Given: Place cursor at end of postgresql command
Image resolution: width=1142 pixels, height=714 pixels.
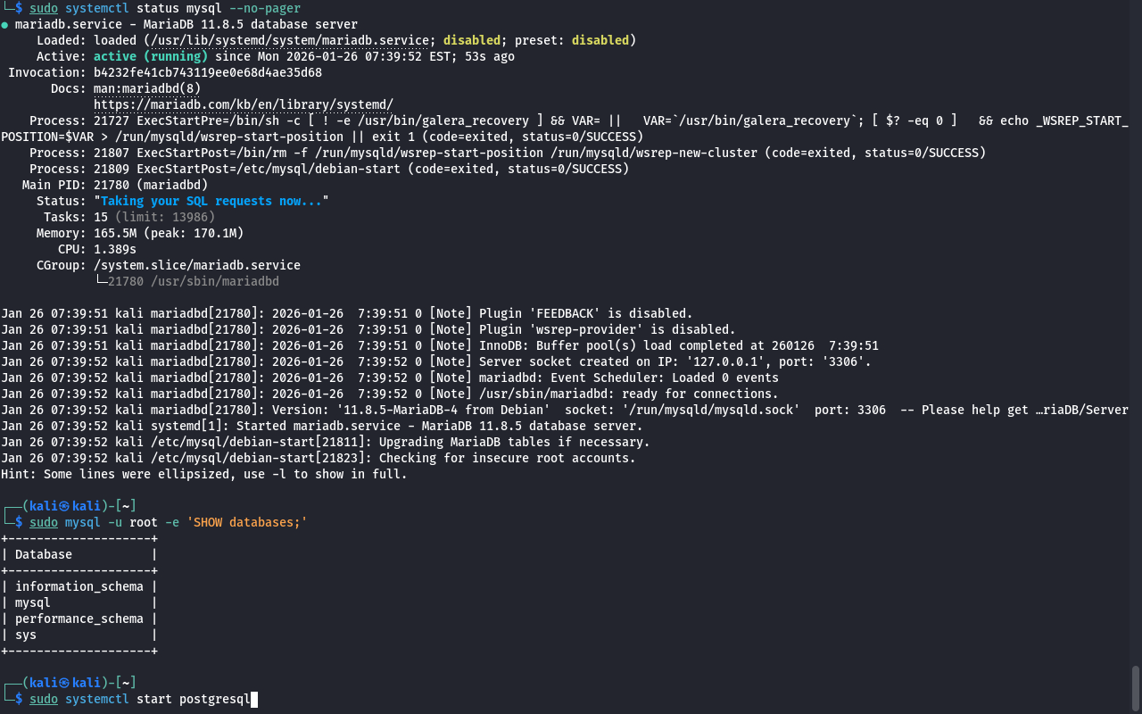Looking at the screenshot, I should point(253,699).
